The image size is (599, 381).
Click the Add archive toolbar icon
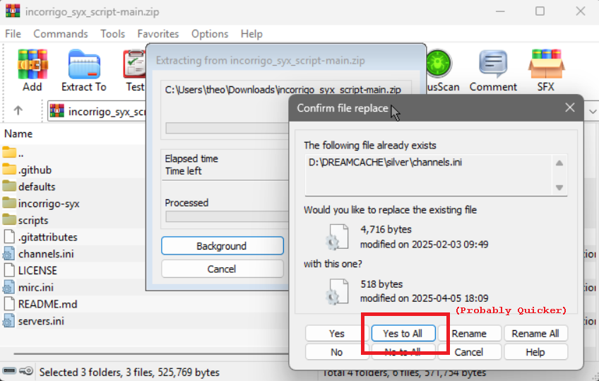32,64
